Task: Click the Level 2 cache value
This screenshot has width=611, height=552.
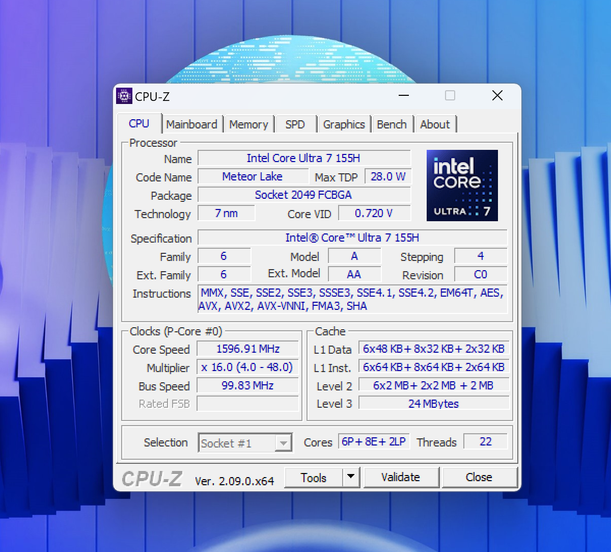Action: point(434,385)
